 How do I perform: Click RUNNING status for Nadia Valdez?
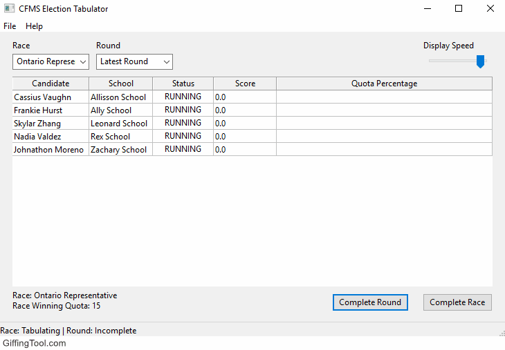click(183, 136)
